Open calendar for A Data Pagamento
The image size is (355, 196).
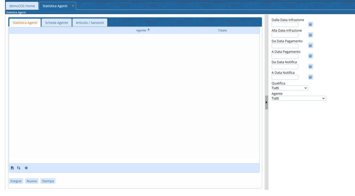click(x=310, y=56)
